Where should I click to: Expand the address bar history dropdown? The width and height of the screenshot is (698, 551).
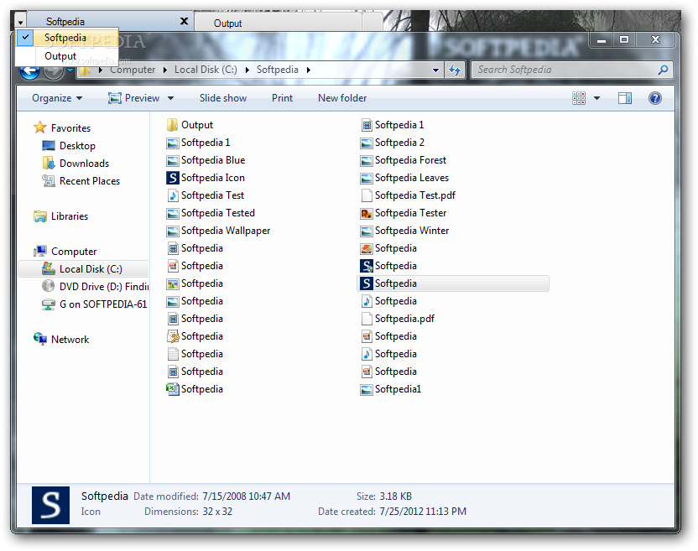(435, 70)
